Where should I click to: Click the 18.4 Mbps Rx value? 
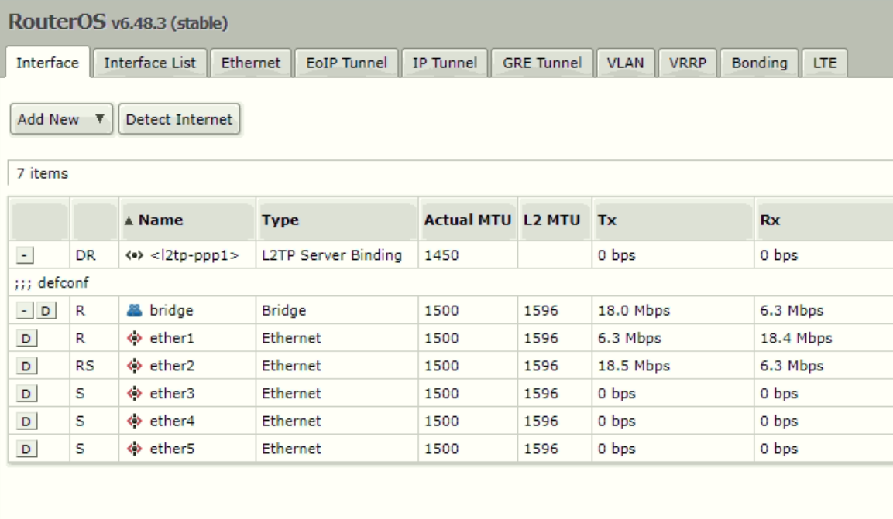tap(796, 338)
